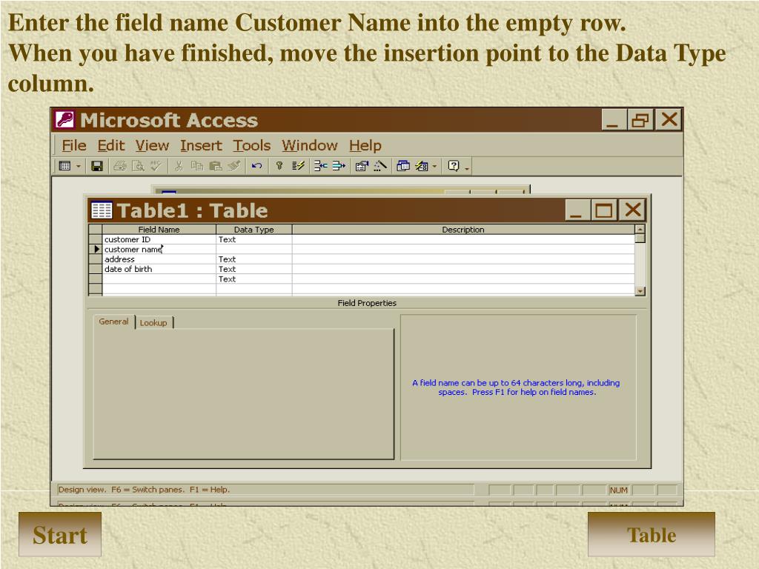759x569 pixels.
Task: Click the Paste clipboard icon
Action: pyautogui.click(x=215, y=166)
